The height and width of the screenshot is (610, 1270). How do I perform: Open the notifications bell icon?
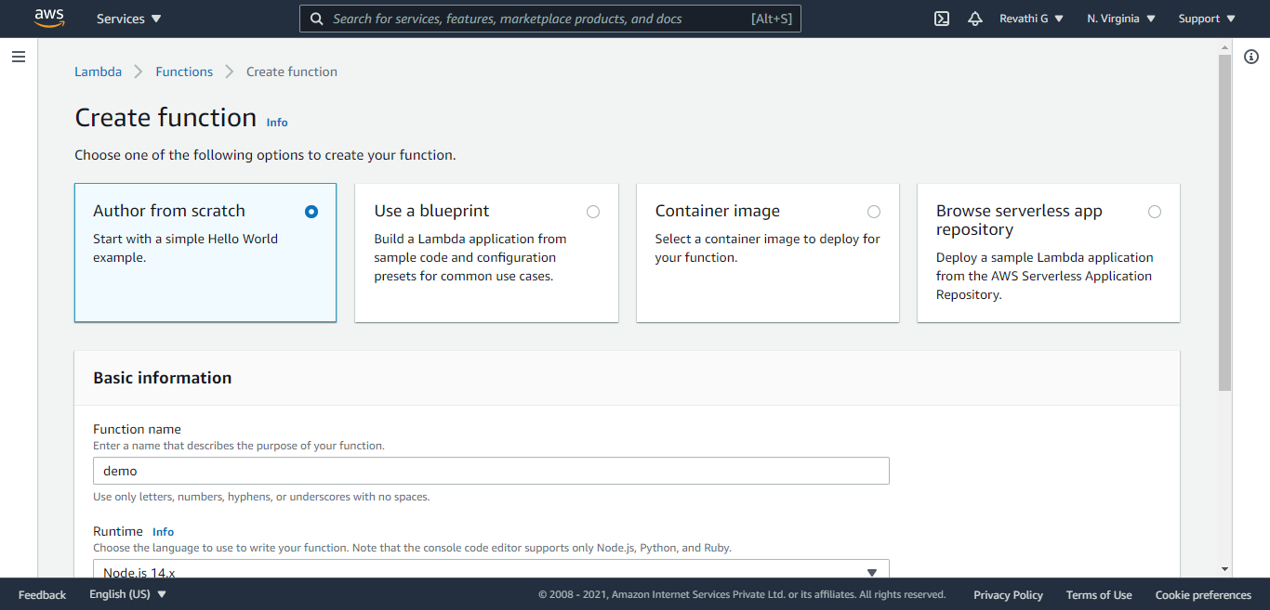(974, 19)
